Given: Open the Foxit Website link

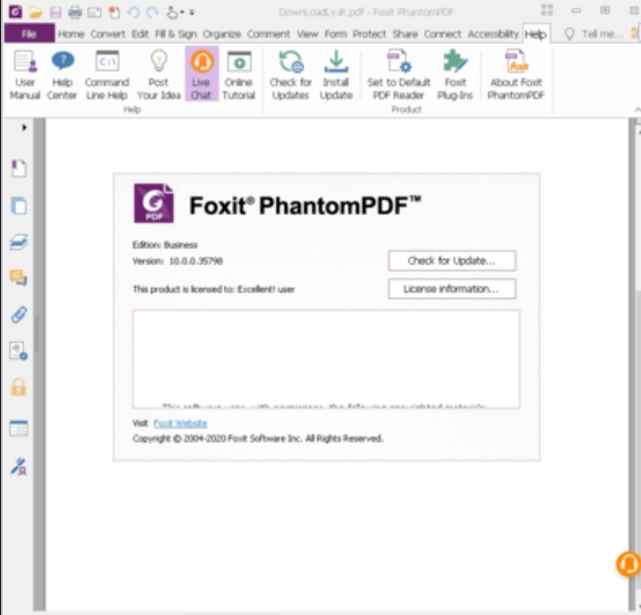Looking at the screenshot, I should 181,423.
